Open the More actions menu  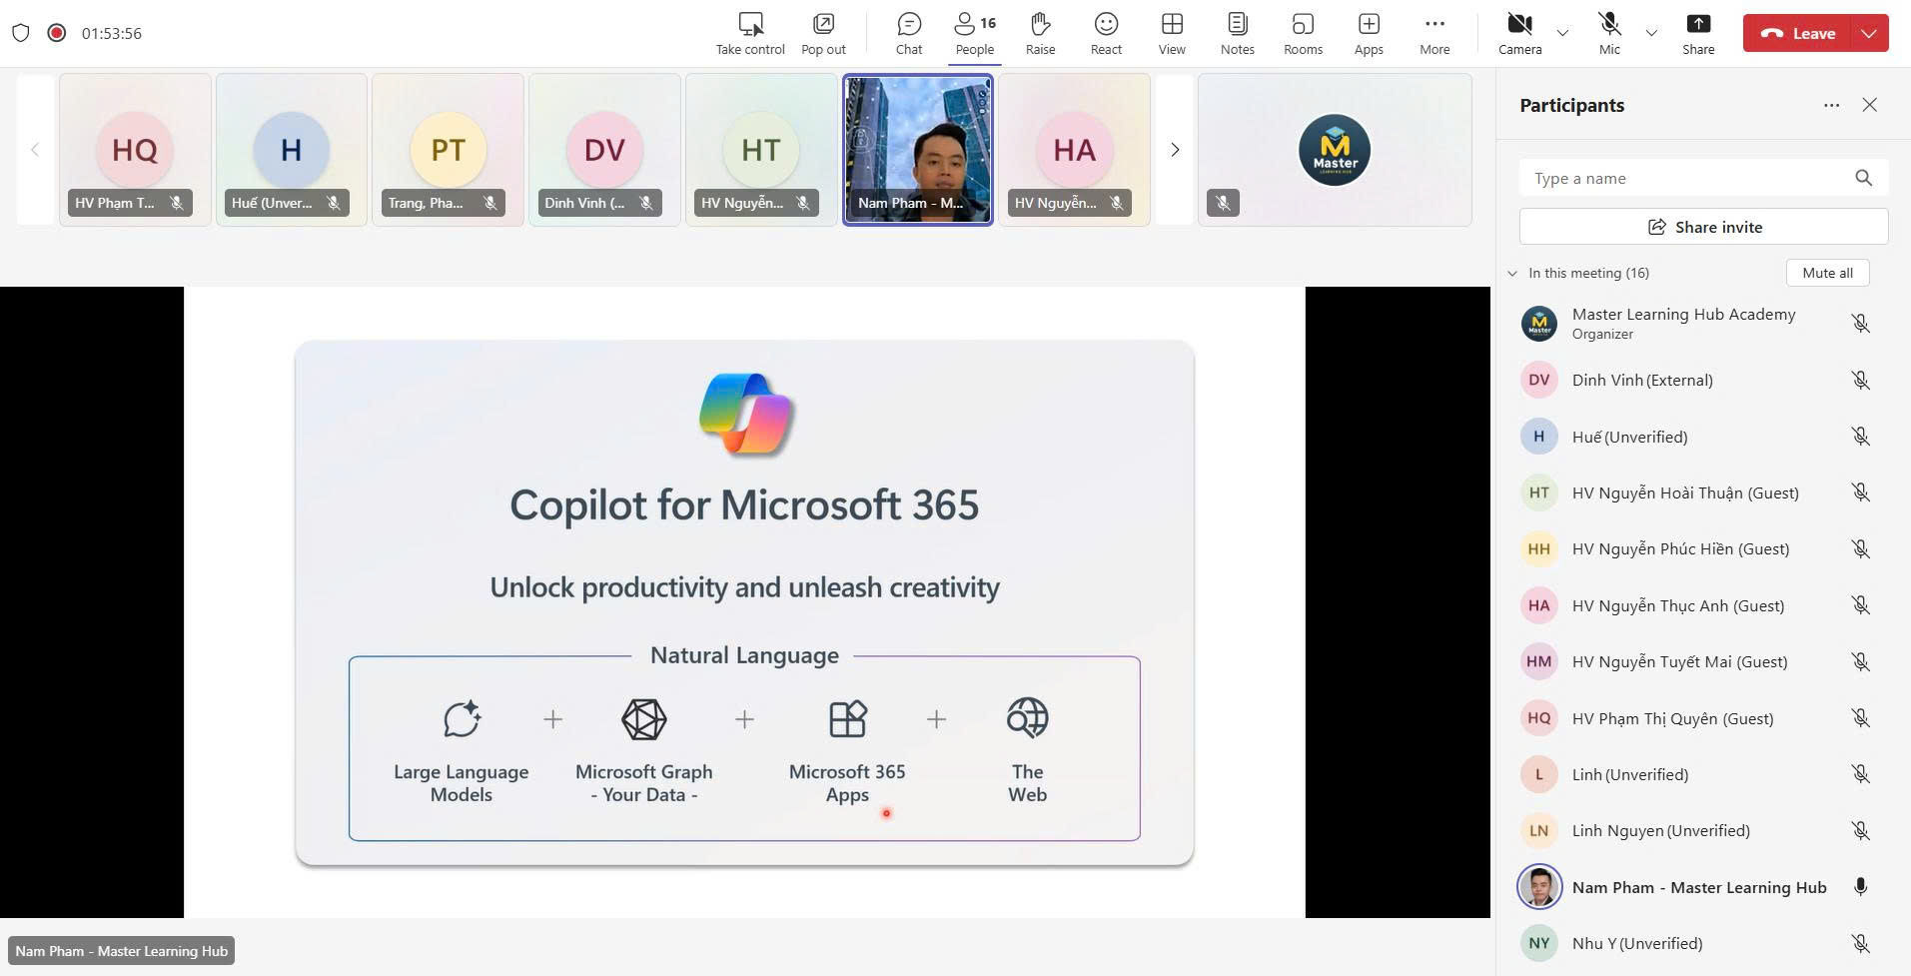(x=1434, y=33)
